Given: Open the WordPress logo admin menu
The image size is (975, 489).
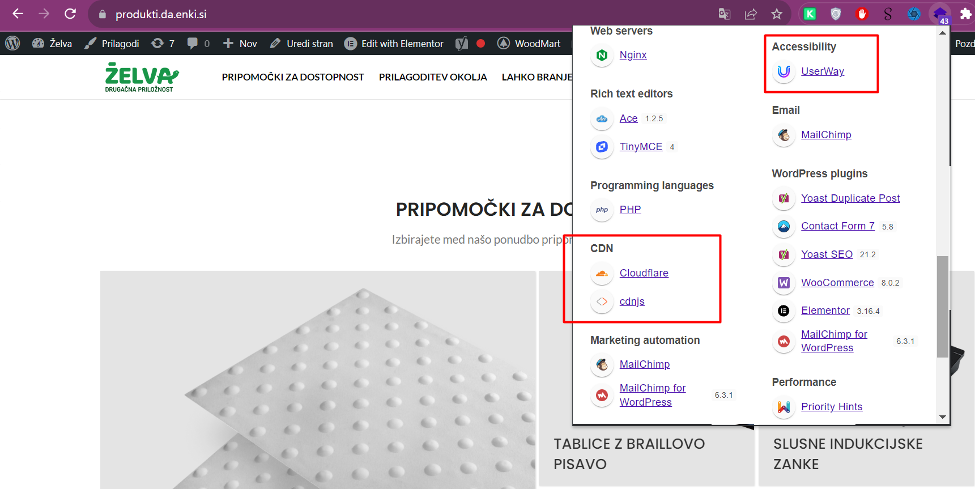Looking at the screenshot, I should pos(12,43).
